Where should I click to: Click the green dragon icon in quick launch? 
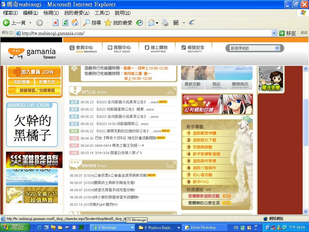click(81, 227)
